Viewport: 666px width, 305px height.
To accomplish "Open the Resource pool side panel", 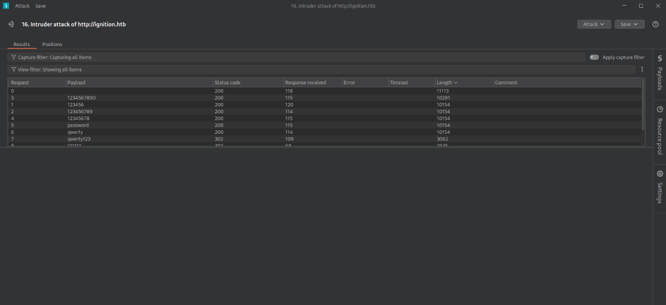I will pyautogui.click(x=659, y=129).
